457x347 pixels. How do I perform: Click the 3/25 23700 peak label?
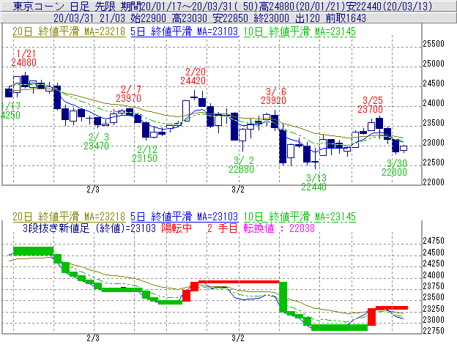370,105
